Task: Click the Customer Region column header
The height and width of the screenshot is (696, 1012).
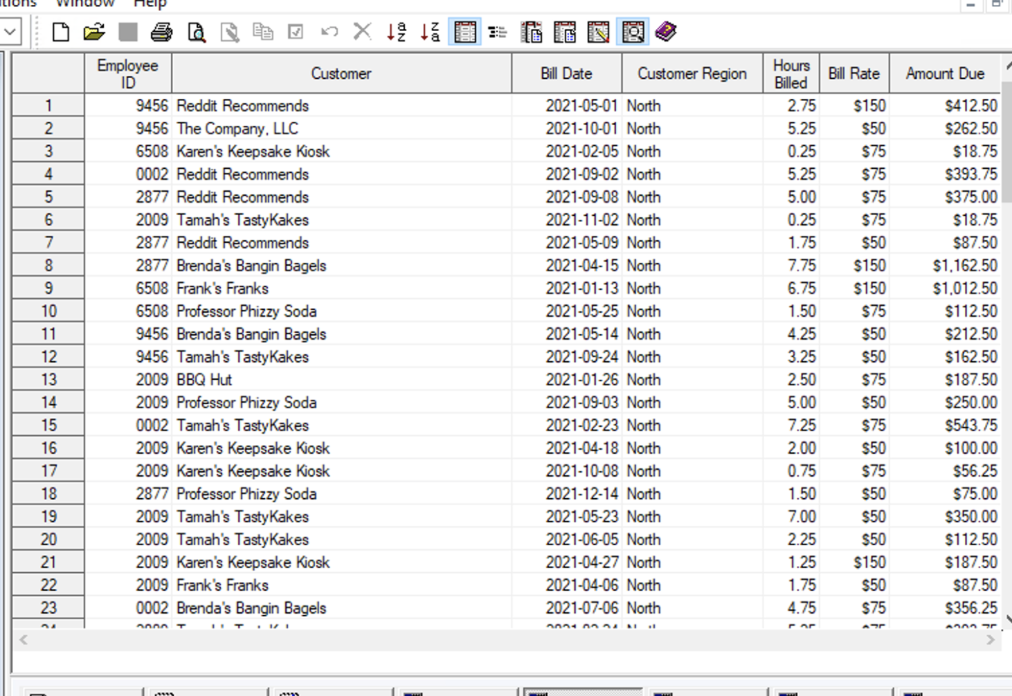Action: click(692, 73)
